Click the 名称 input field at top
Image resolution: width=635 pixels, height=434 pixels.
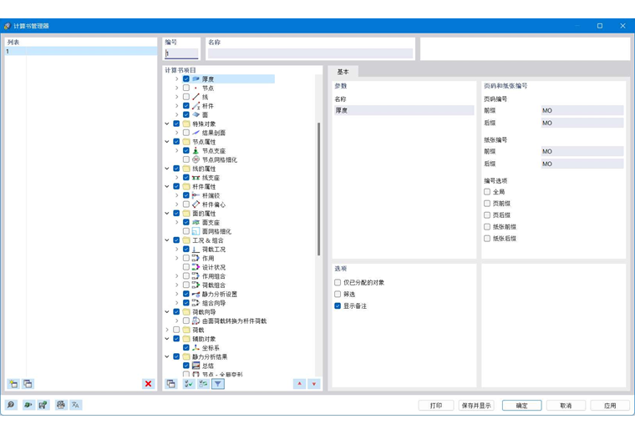click(x=310, y=53)
